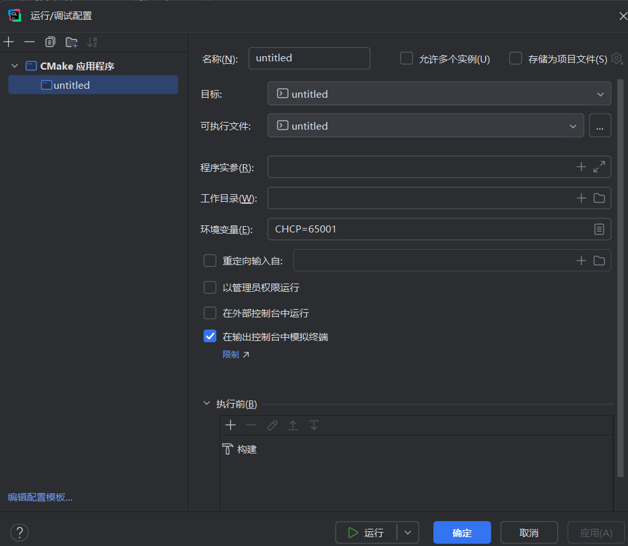Move the 构建 step down
Image resolution: width=628 pixels, height=546 pixels.
click(x=313, y=425)
